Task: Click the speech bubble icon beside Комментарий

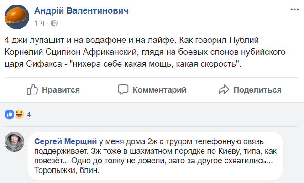Action: tap(123, 89)
